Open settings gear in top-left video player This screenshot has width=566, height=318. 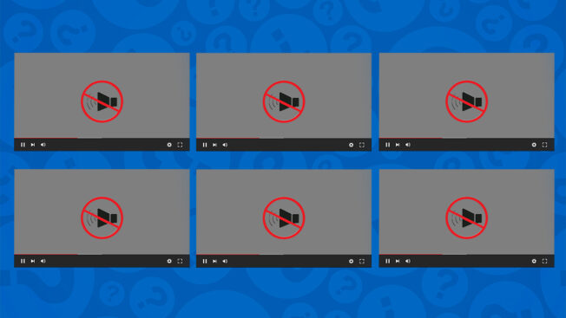click(x=169, y=145)
